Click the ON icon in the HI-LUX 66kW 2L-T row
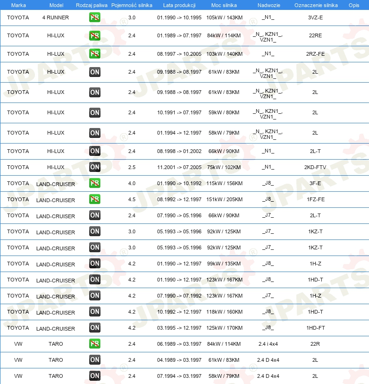The image size is (369, 384). click(94, 151)
